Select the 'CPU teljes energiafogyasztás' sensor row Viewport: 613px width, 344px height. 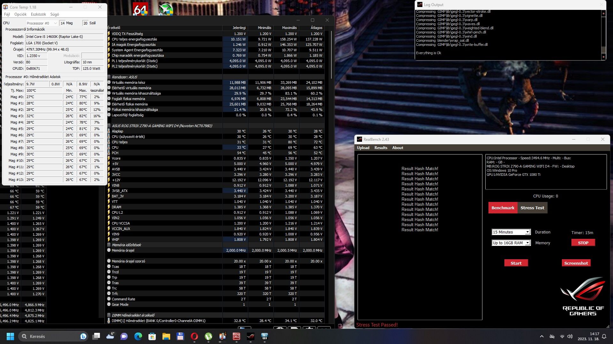point(216,39)
